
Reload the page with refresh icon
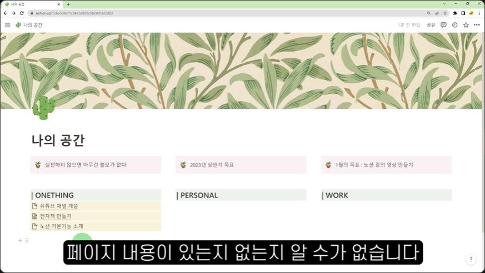[22, 13]
